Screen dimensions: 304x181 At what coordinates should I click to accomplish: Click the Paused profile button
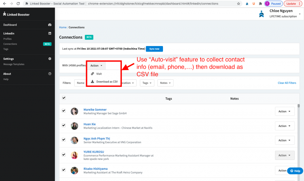point(273,4)
